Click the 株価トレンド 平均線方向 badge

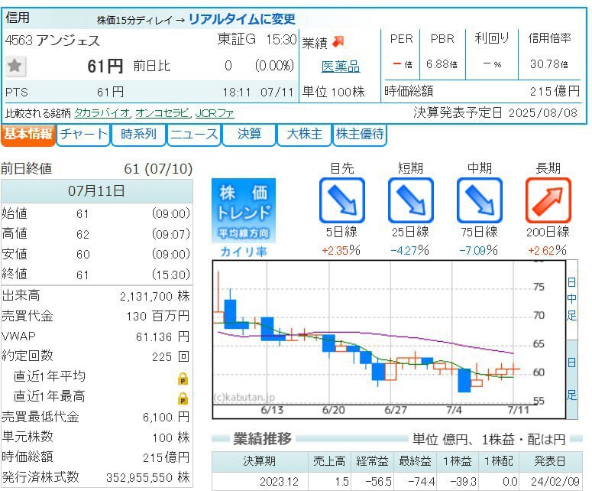[244, 210]
